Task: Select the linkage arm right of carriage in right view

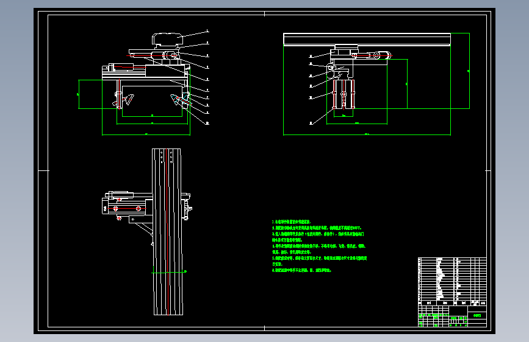Action: 373,57
